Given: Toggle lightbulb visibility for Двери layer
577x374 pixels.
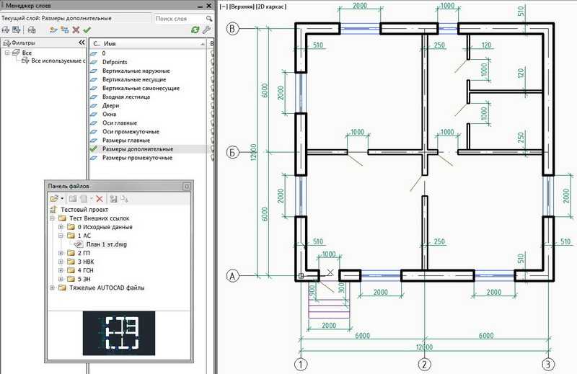Looking at the screenshot, I should point(212,105).
